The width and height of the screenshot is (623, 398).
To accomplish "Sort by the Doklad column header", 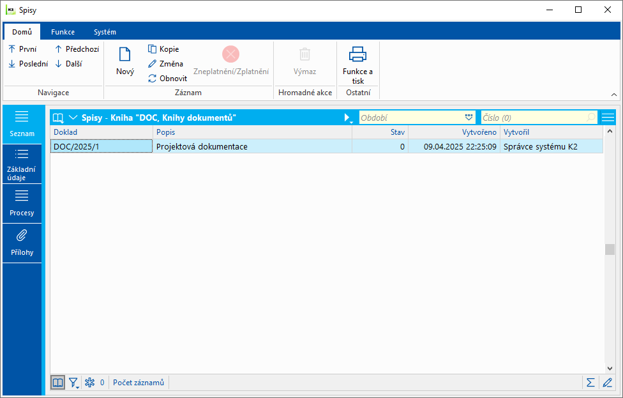I will coord(101,132).
